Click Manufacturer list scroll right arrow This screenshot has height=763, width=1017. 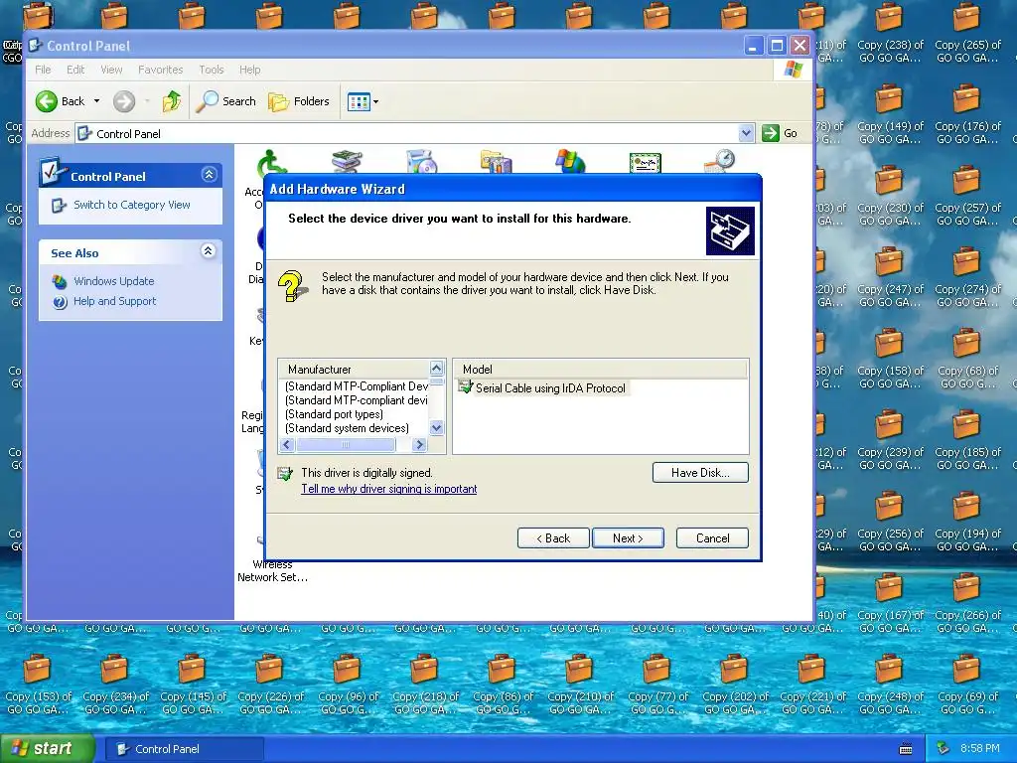[x=420, y=444]
